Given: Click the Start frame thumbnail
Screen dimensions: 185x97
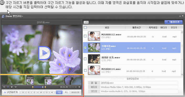Looking at the screenshot, I should click(30, 82).
